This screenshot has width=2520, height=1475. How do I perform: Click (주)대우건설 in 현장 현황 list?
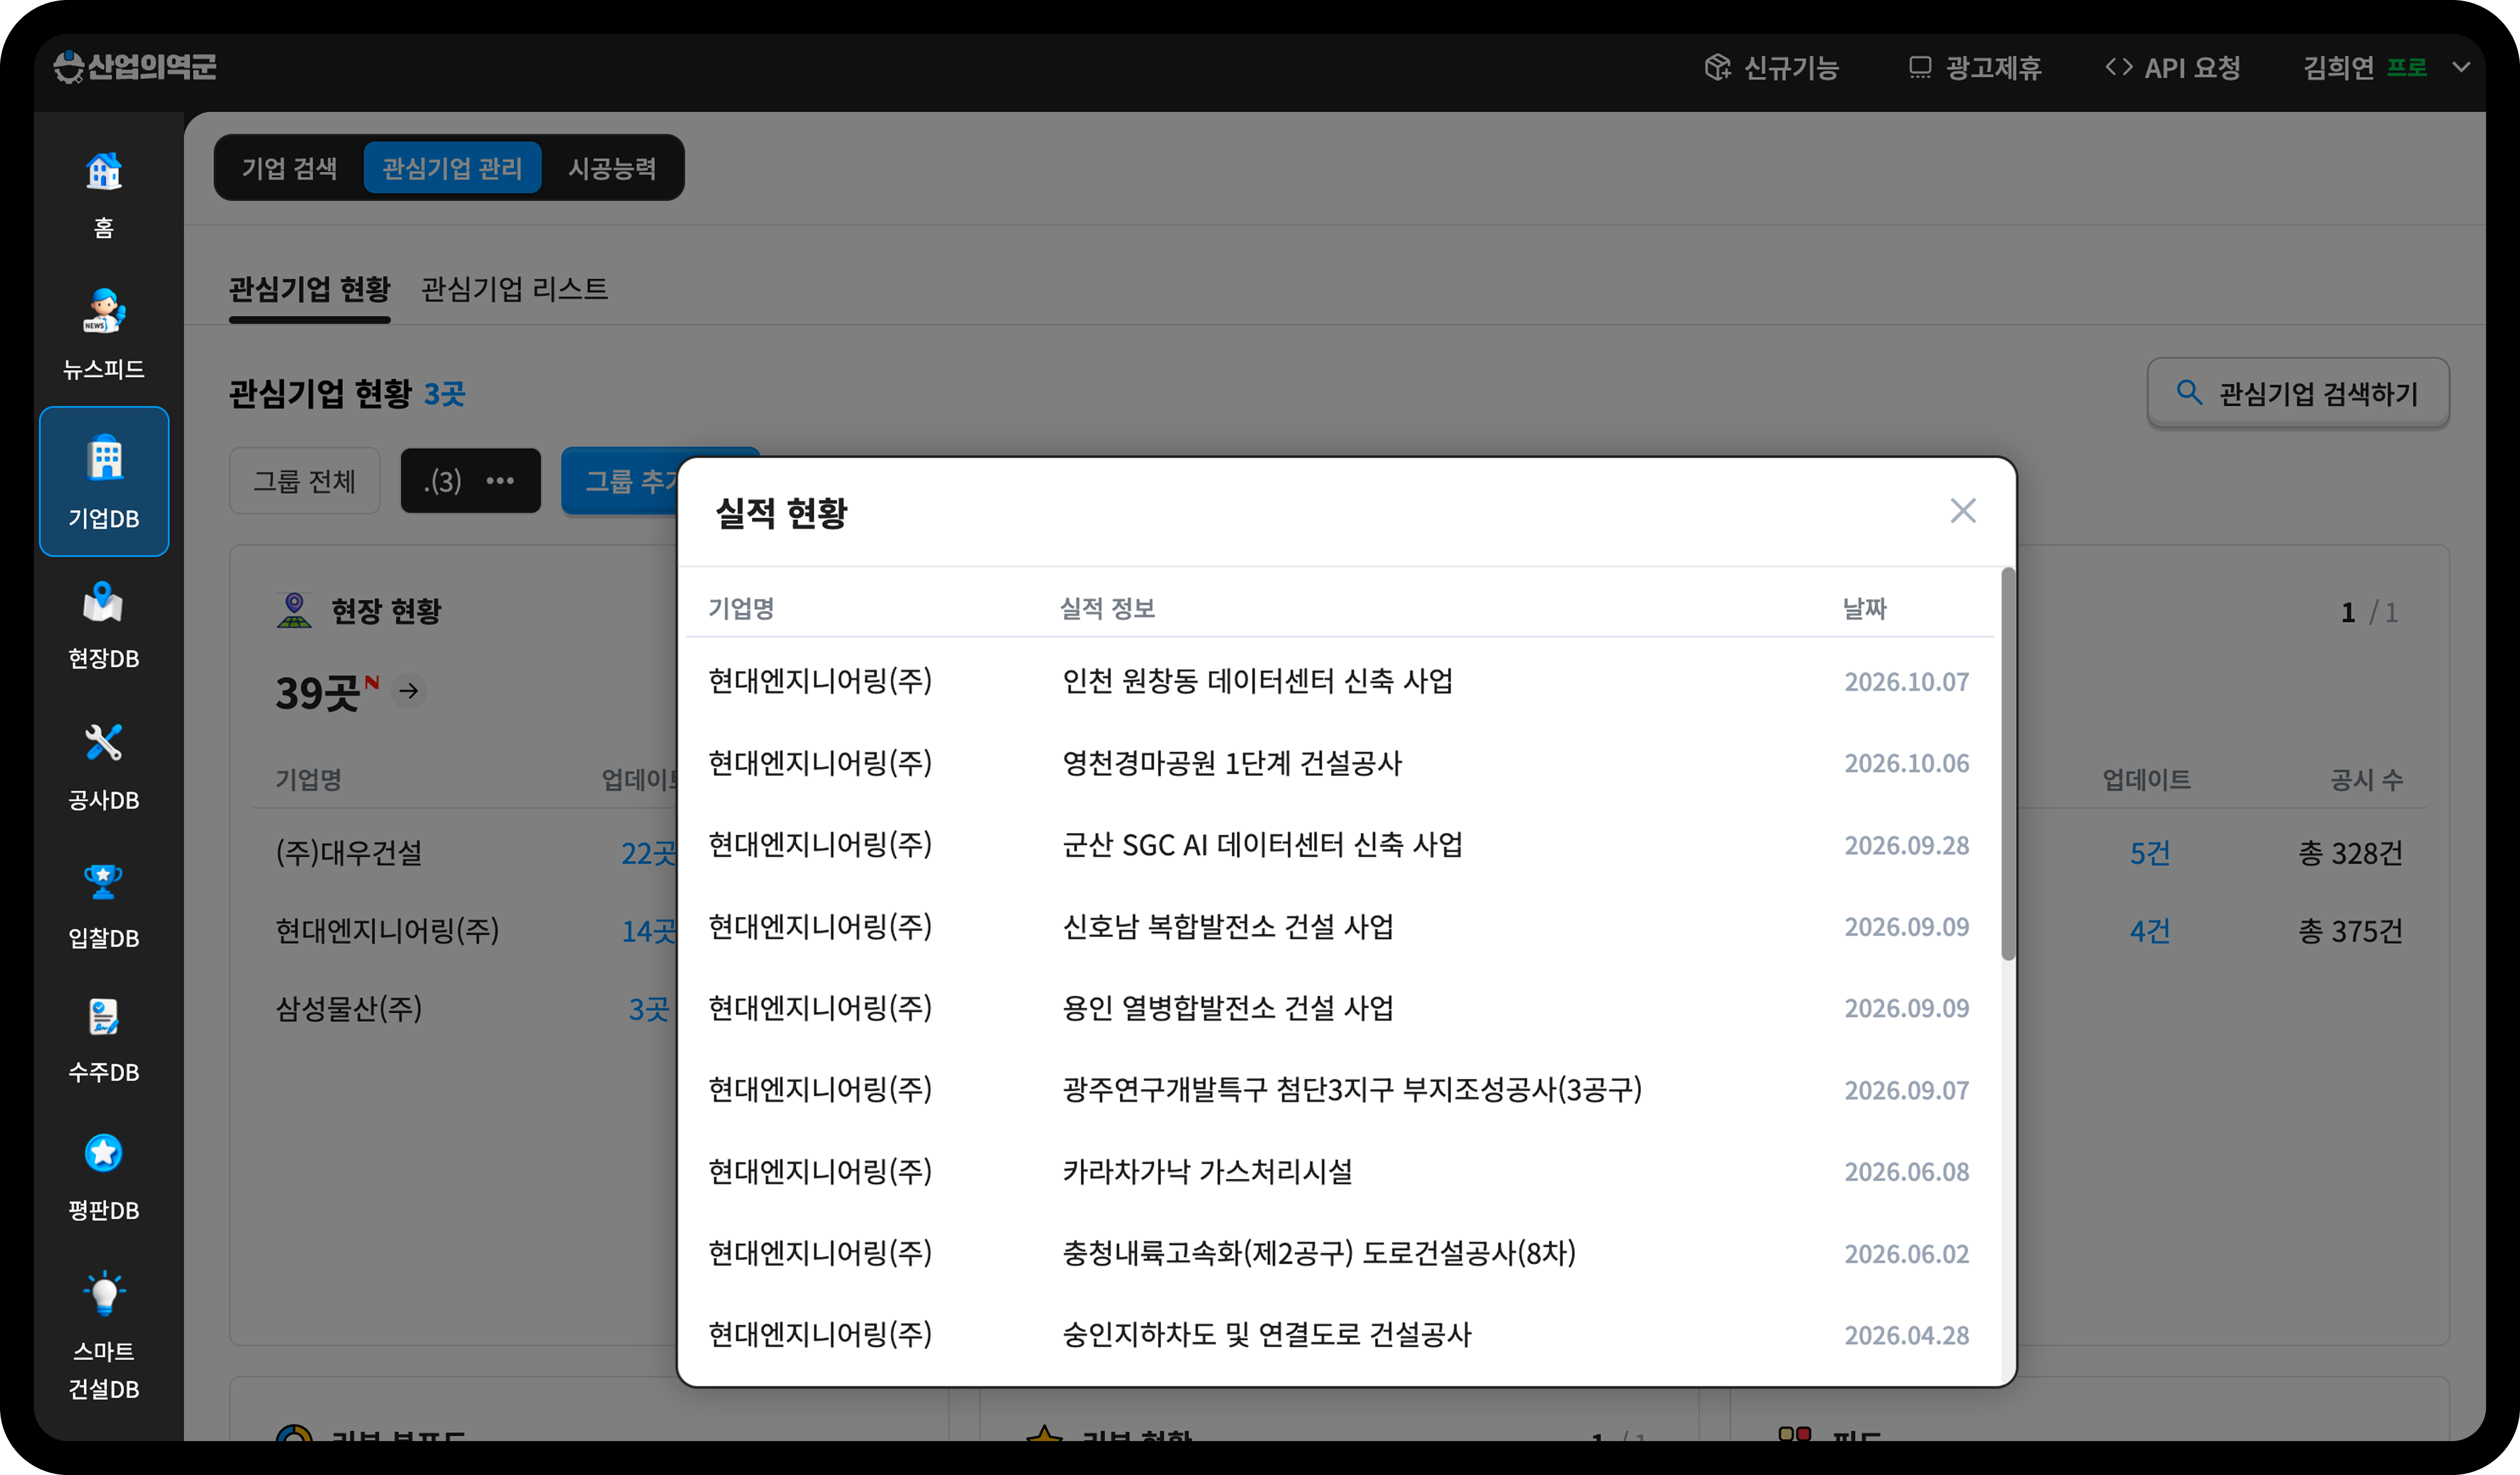(x=349, y=853)
